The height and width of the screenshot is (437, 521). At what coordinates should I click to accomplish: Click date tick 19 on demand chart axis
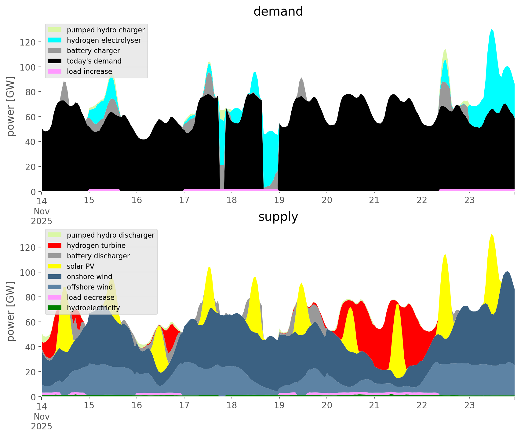pos(279,200)
